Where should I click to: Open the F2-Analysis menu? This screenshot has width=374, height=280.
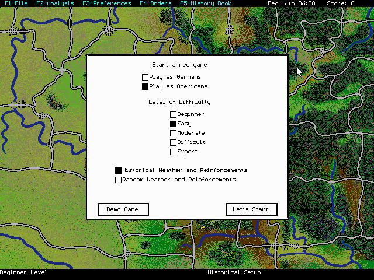point(54,3)
